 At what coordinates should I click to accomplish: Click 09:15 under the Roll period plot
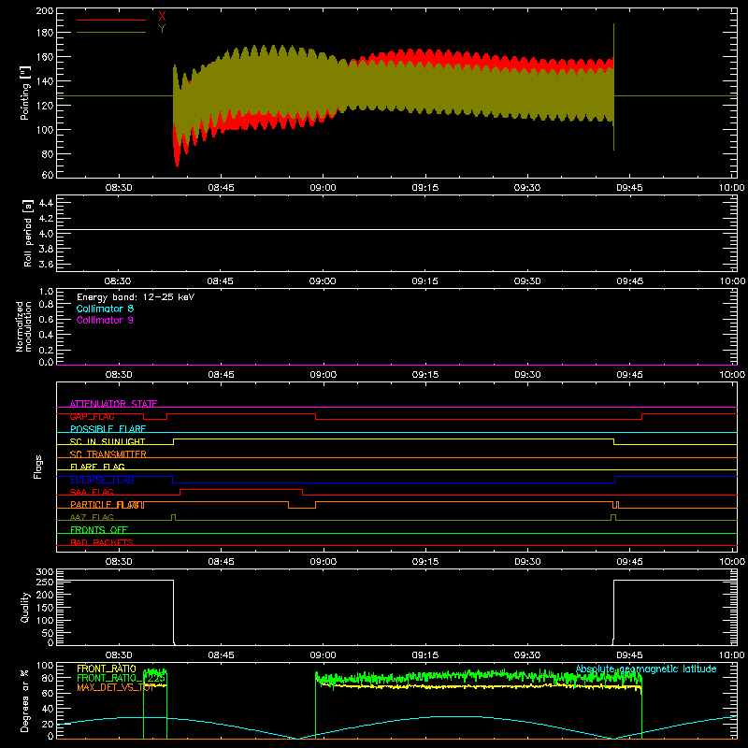pyautogui.click(x=425, y=281)
